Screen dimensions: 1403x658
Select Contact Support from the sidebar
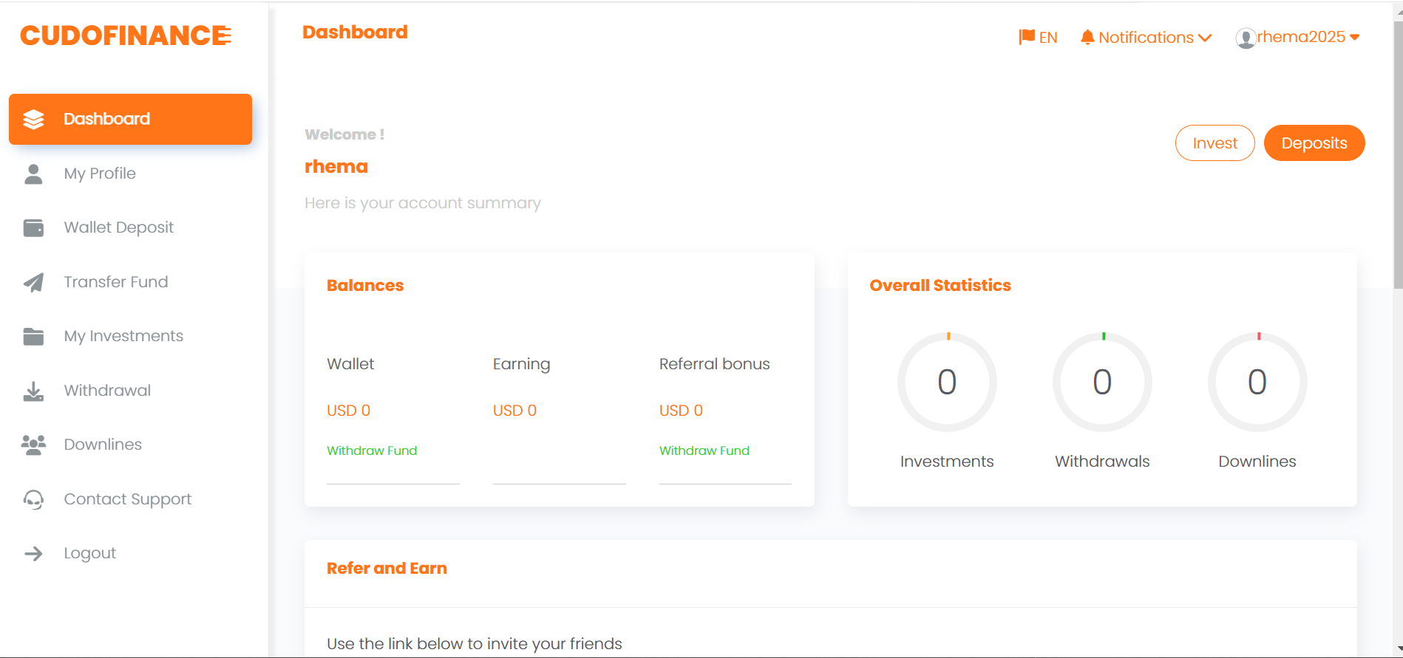coord(127,499)
